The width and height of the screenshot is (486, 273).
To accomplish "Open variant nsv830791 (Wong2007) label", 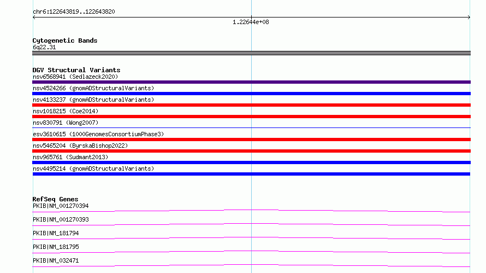I will (66, 123).
